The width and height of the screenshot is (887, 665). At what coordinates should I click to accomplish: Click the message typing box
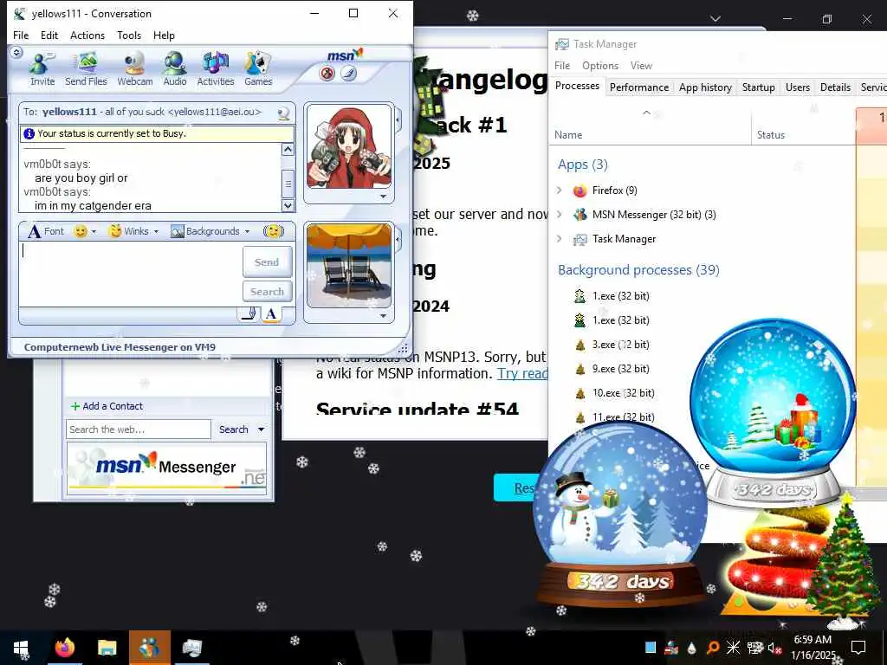pyautogui.click(x=130, y=274)
